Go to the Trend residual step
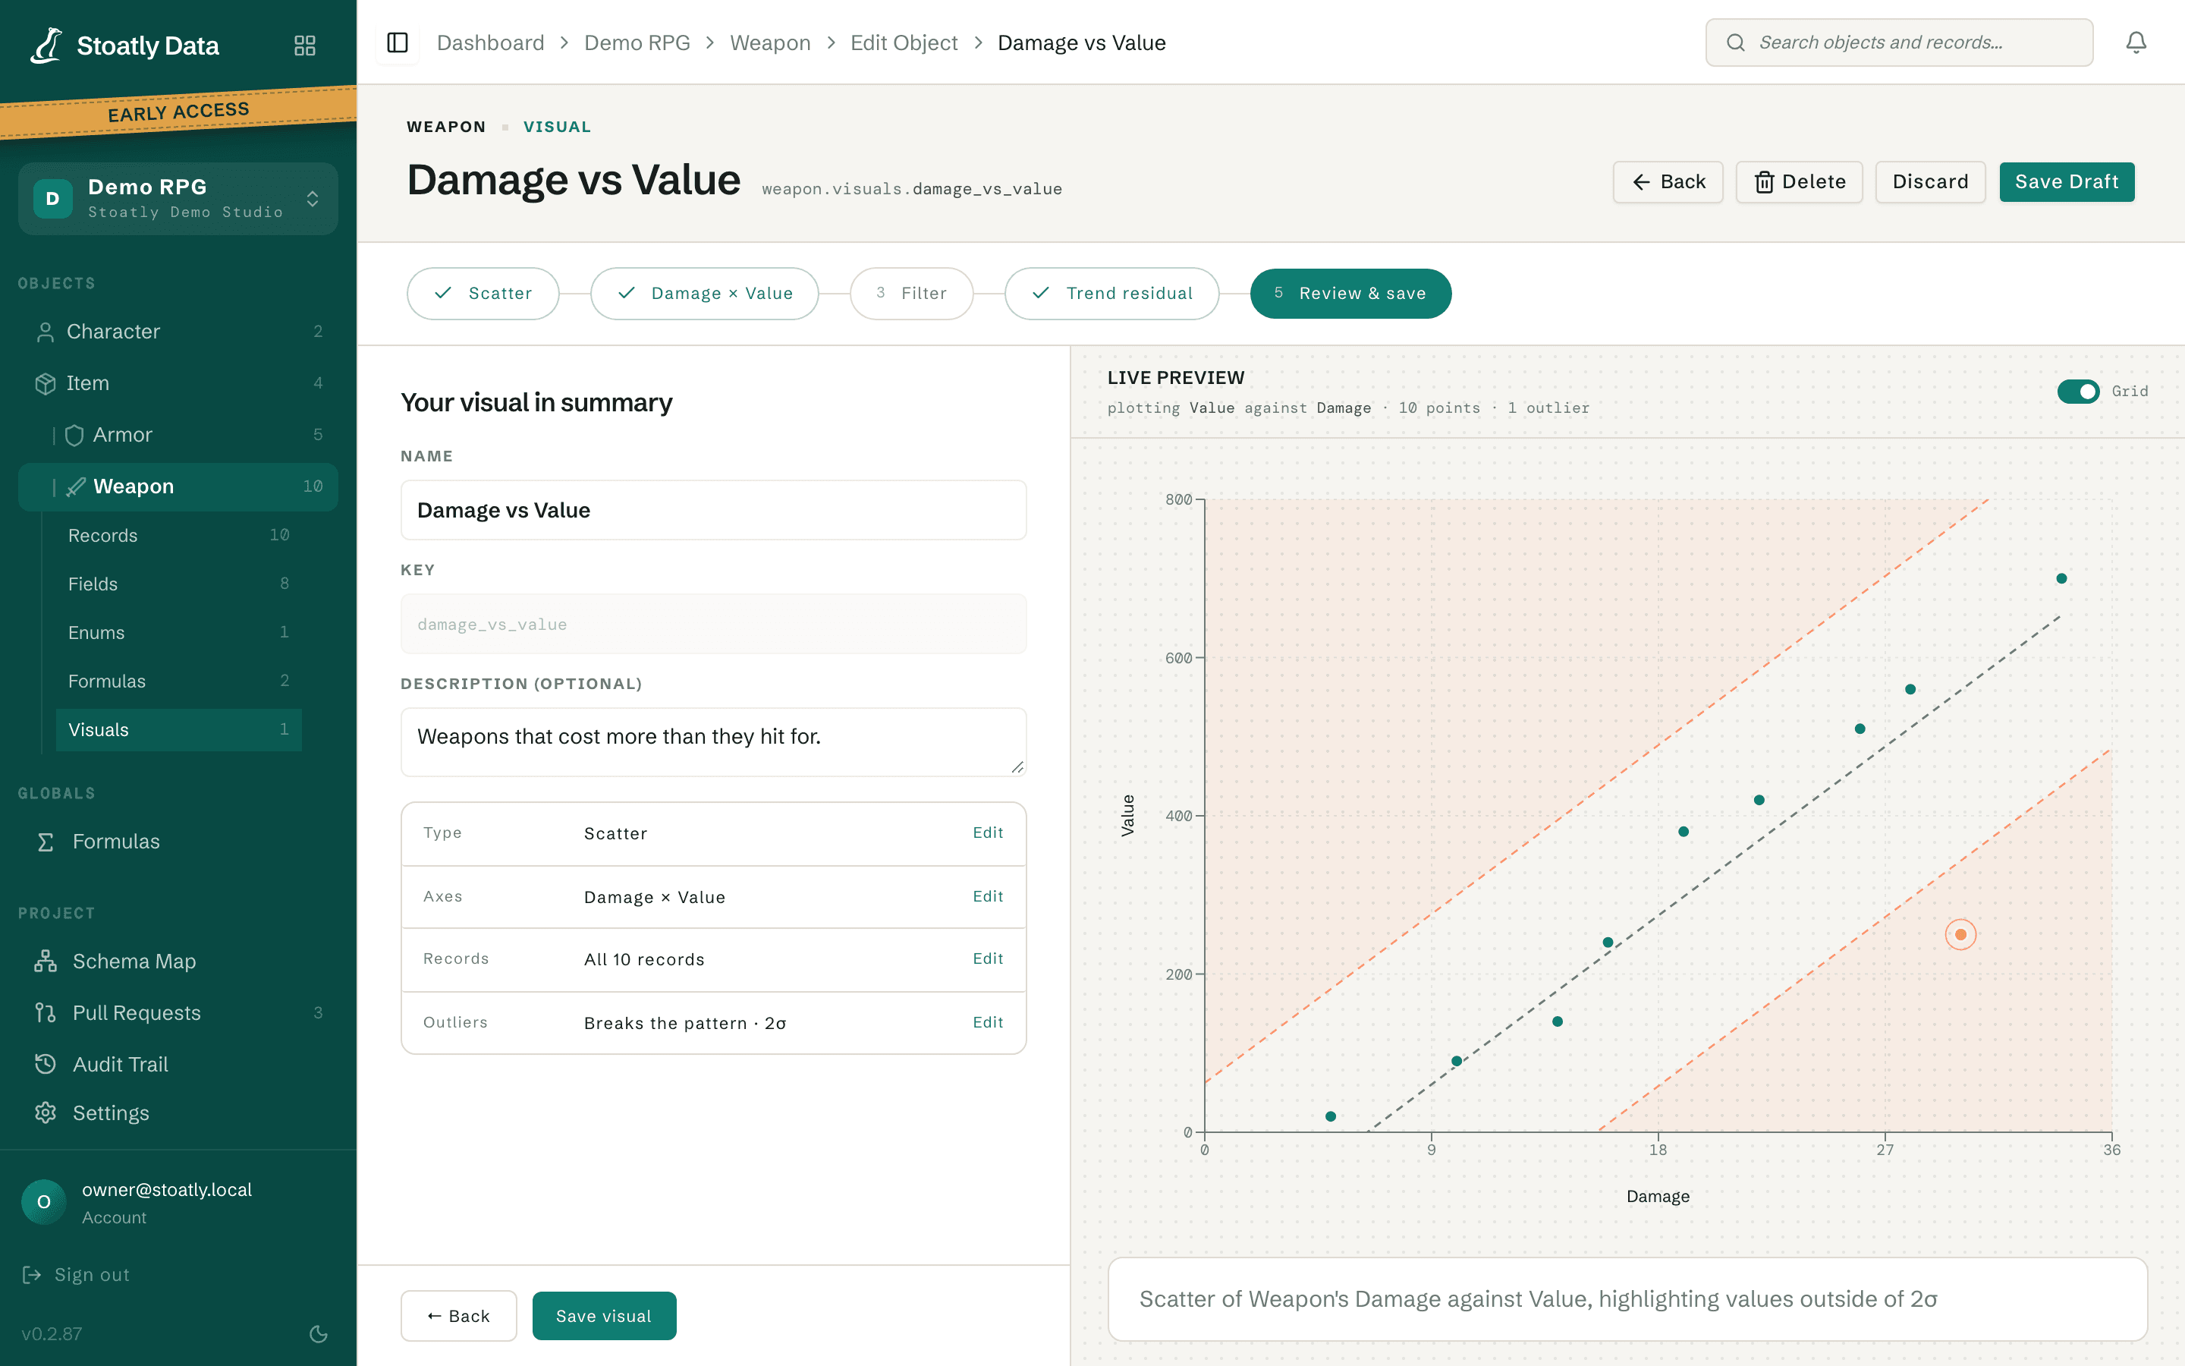The height and width of the screenshot is (1366, 2185). [1111, 293]
